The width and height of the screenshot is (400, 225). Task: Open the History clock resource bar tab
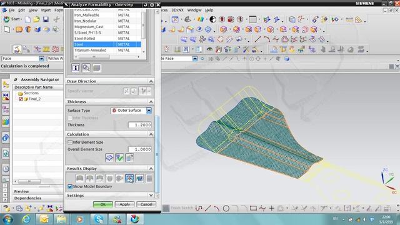6,169
